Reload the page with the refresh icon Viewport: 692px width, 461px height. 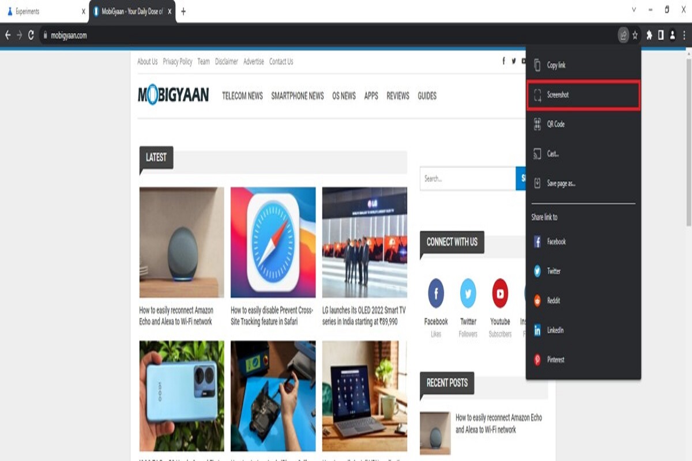31,35
